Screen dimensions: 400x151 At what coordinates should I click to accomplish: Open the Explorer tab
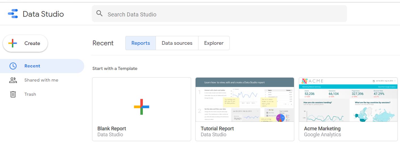(x=214, y=43)
